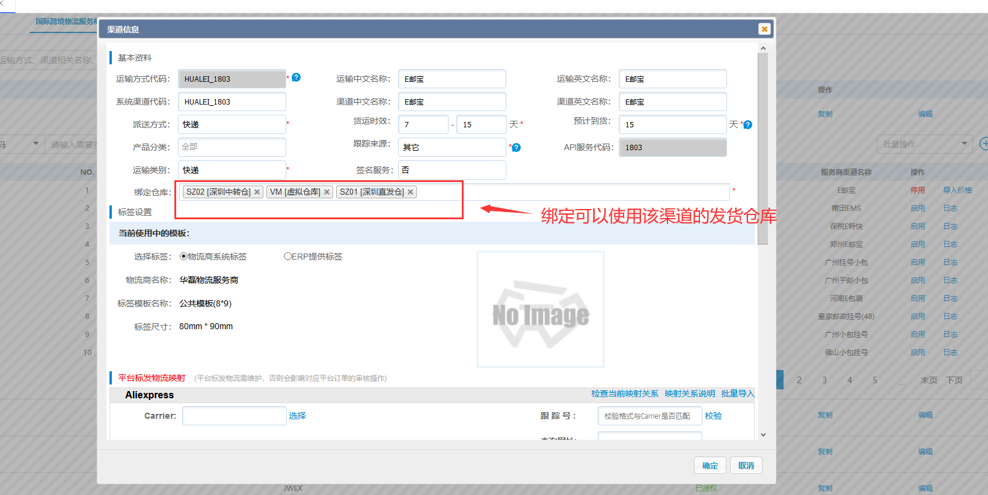Click the 取消 cancel button

pos(746,466)
